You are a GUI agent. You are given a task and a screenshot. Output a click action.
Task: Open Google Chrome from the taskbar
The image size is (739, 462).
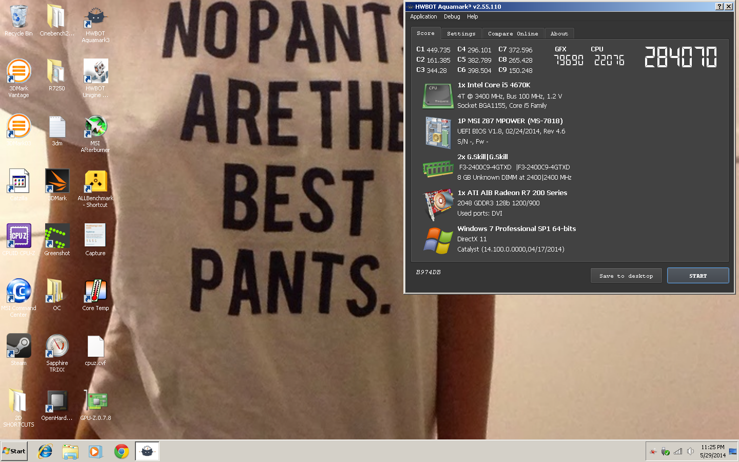121,451
